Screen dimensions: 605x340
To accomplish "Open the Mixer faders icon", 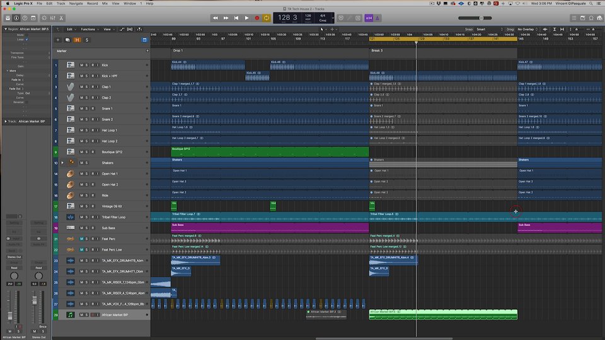I will point(52,18).
